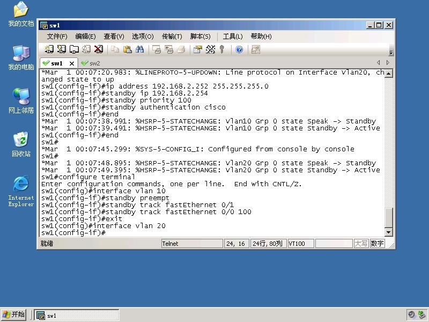
Task: Click the '24行, 80列' status bar entry
Action: pyautogui.click(x=268, y=244)
